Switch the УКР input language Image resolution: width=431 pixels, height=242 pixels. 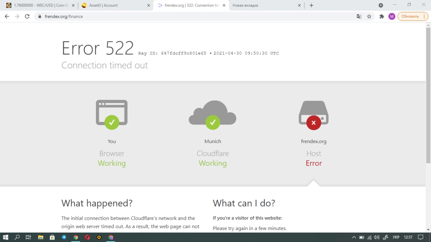pyautogui.click(x=396, y=237)
